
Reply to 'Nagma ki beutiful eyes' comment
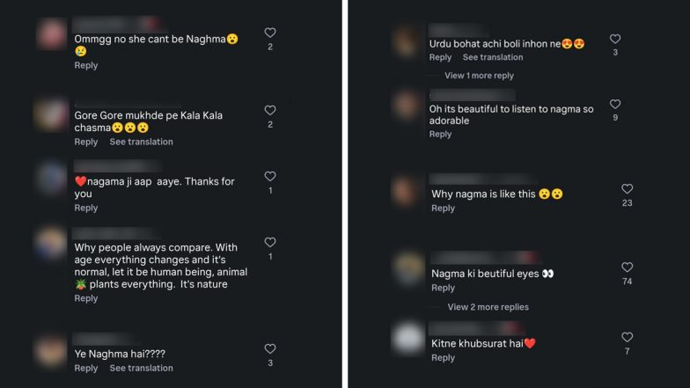click(x=443, y=288)
